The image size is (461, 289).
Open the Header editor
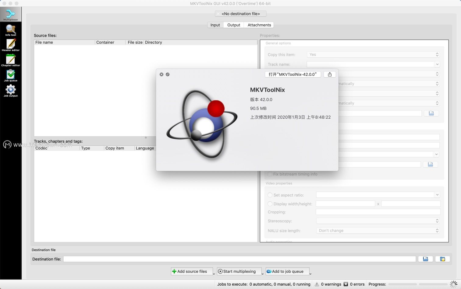[x=11, y=45]
